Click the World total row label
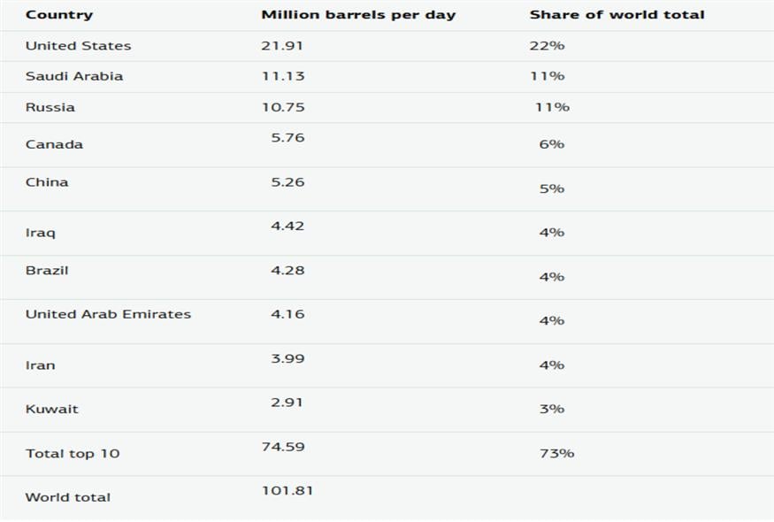 (x=68, y=497)
